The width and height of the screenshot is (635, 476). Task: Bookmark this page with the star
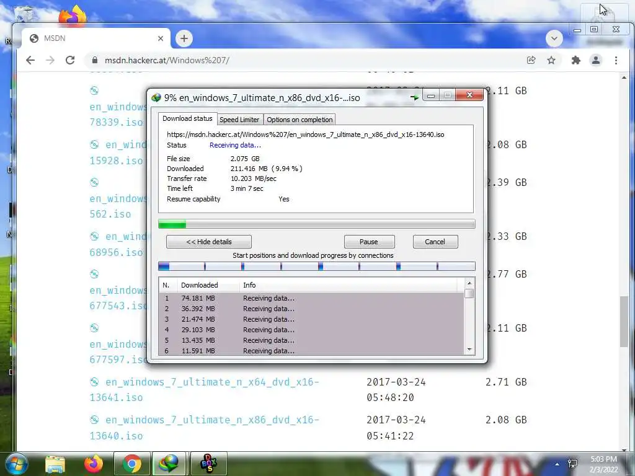[551, 60]
